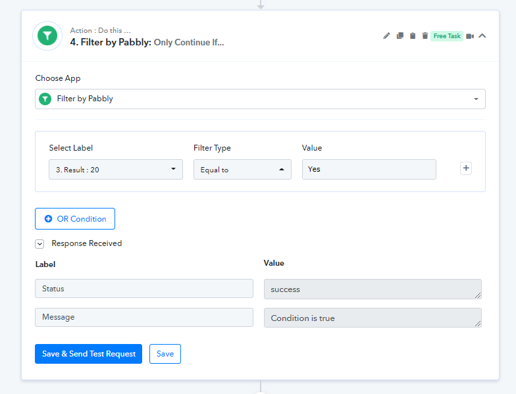Click the green Filter by Pabbly step icon
The width and height of the screenshot is (516, 394).
click(47, 36)
